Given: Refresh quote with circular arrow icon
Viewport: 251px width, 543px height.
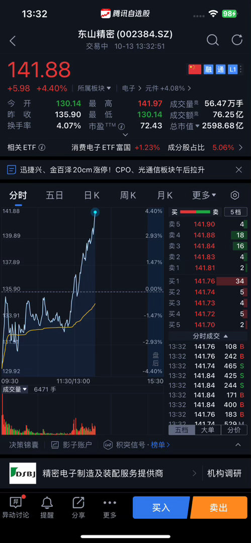Looking at the screenshot, I should tap(237, 40).
